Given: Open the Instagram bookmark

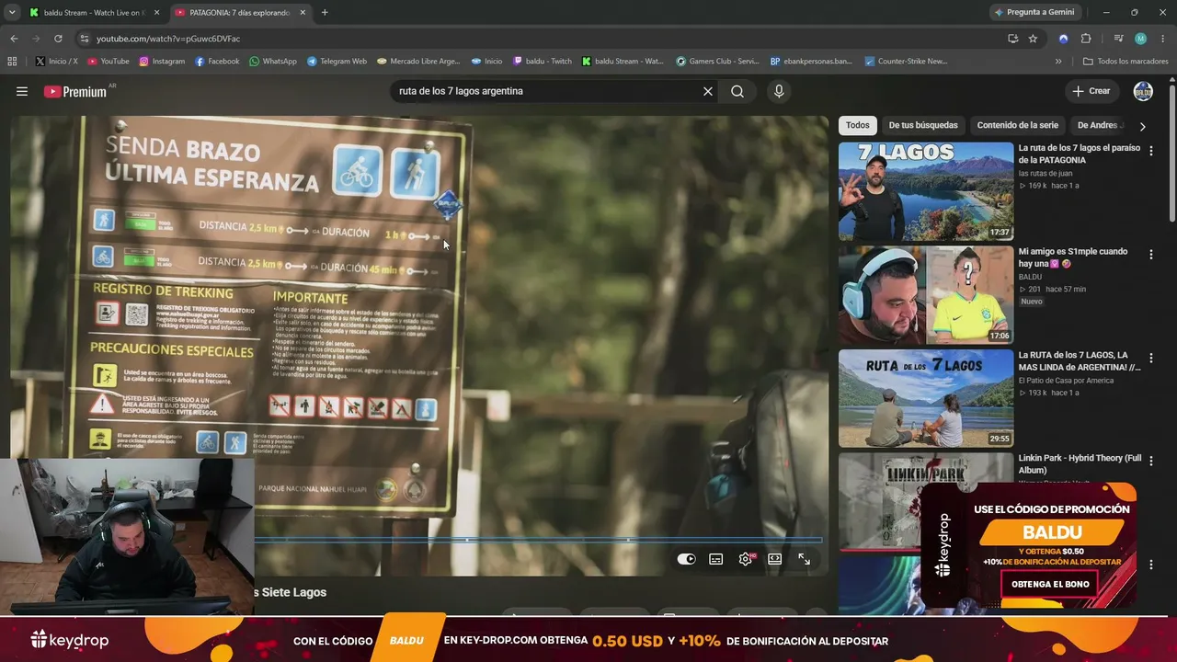Looking at the screenshot, I should (162, 62).
